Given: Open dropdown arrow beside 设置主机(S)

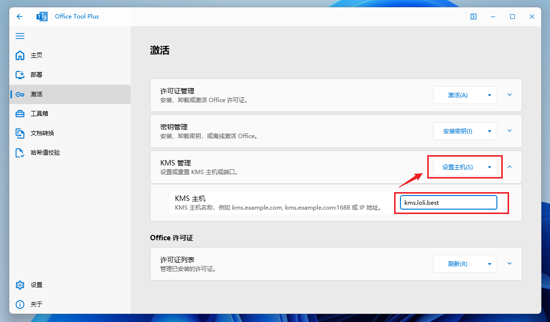Looking at the screenshot, I should tap(490, 167).
